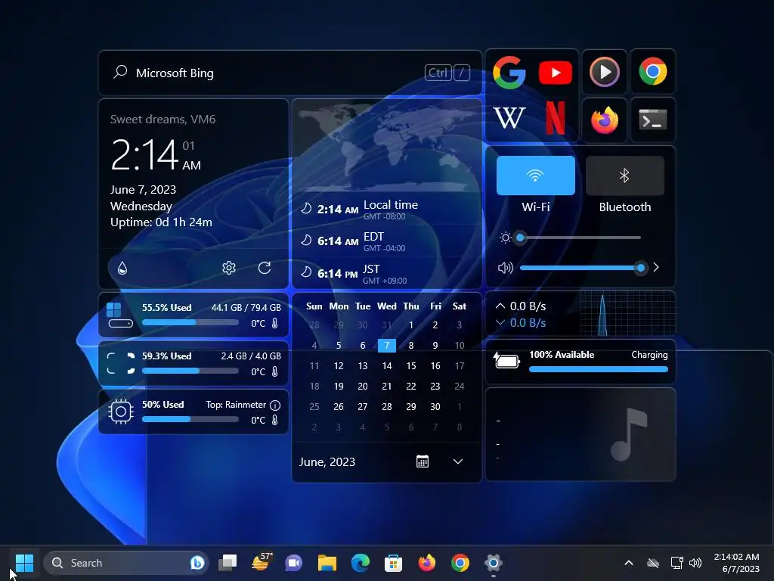Screen dimensions: 774x581
Task: Open Microsoft Store from the taskbar
Action: (393, 563)
